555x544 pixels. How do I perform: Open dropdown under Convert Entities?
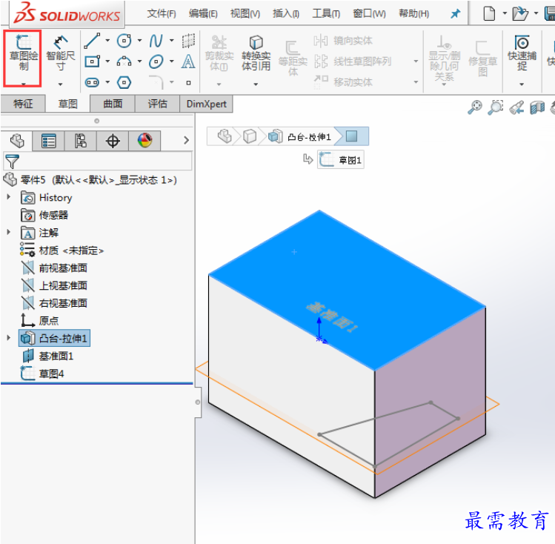point(256,84)
